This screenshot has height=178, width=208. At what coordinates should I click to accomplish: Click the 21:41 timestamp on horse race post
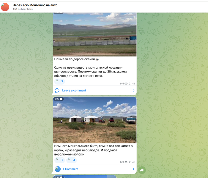click(x=132, y=84)
